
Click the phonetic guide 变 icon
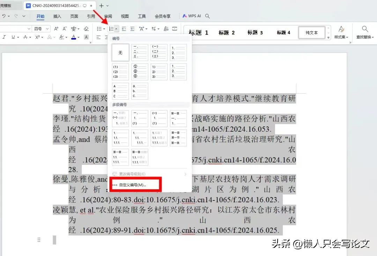pos(74,29)
